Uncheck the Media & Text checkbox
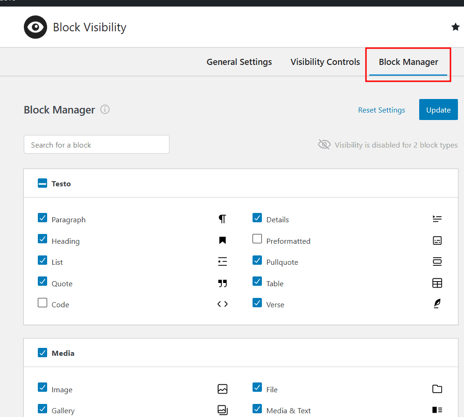 point(257,409)
